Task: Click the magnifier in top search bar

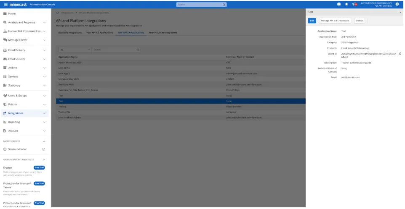Action: coord(224,5)
